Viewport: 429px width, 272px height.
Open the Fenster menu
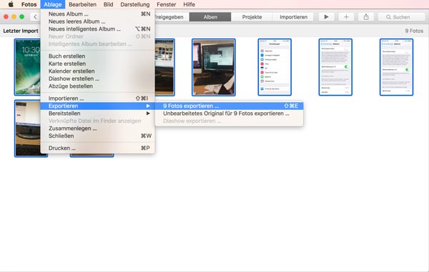click(x=166, y=4)
